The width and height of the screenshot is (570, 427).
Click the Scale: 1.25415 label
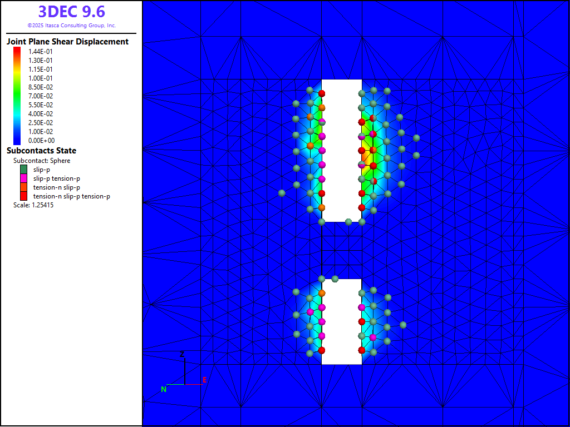tap(33, 205)
